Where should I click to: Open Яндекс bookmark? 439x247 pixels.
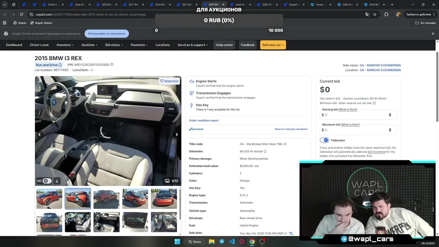[20, 23]
